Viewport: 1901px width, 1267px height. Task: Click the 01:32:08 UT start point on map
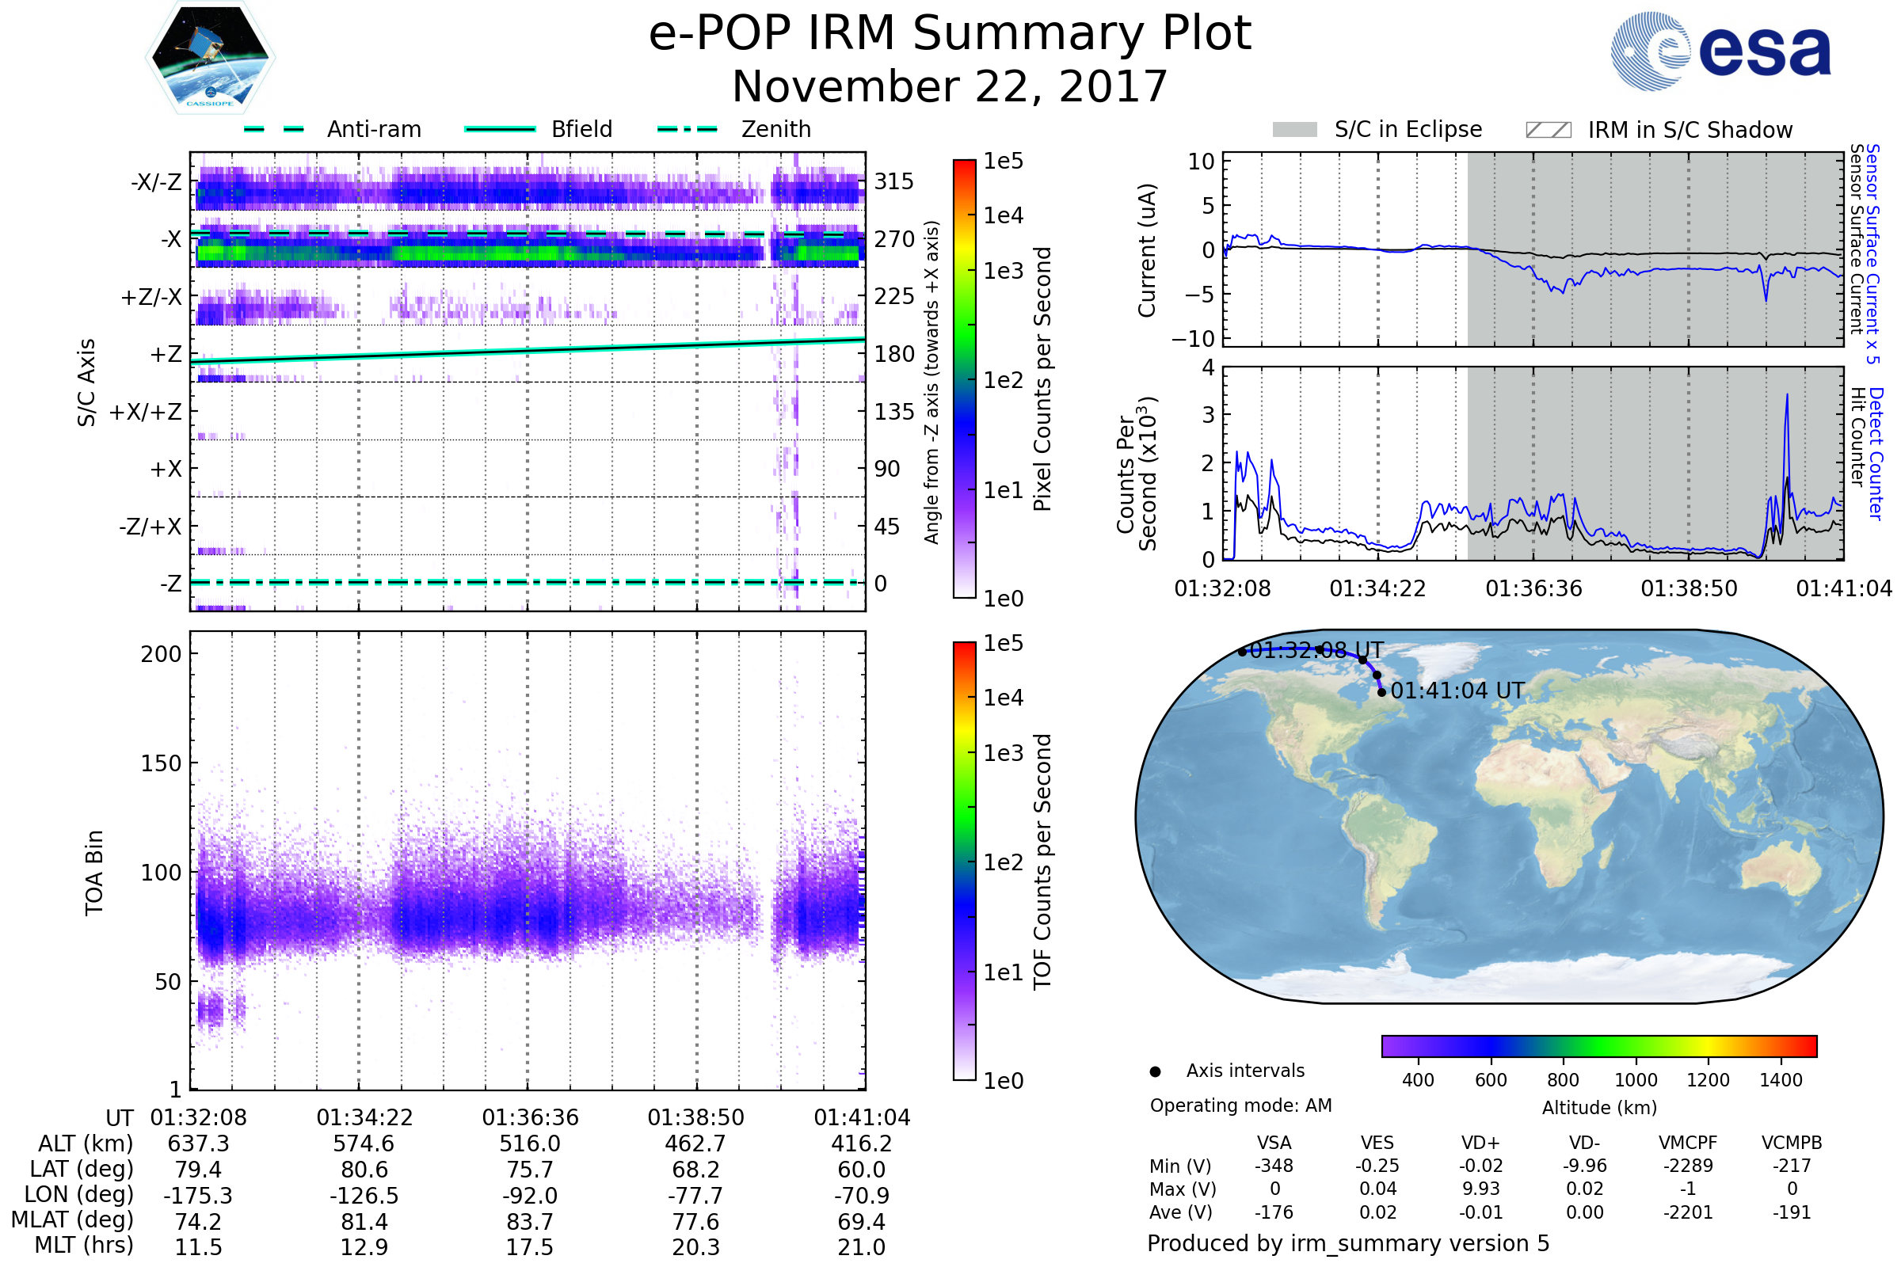pyautogui.click(x=1242, y=651)
